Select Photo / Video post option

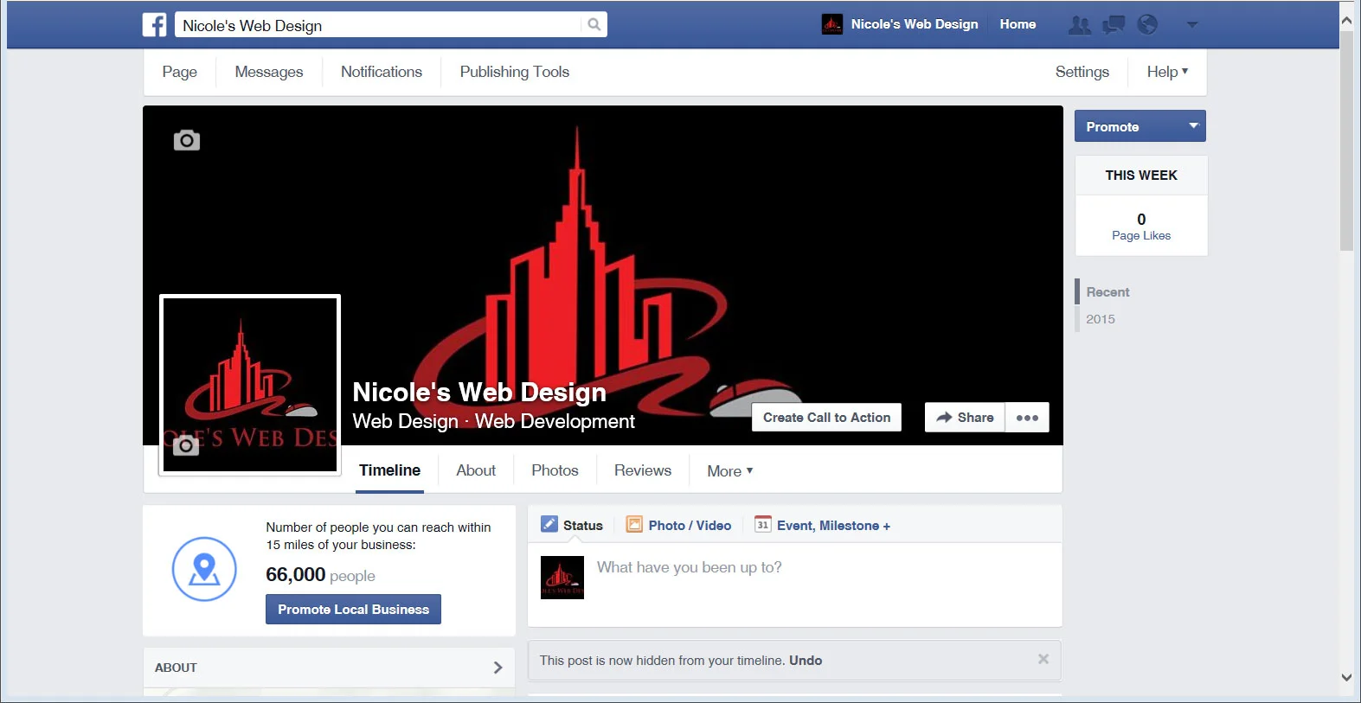coord(679,525)
